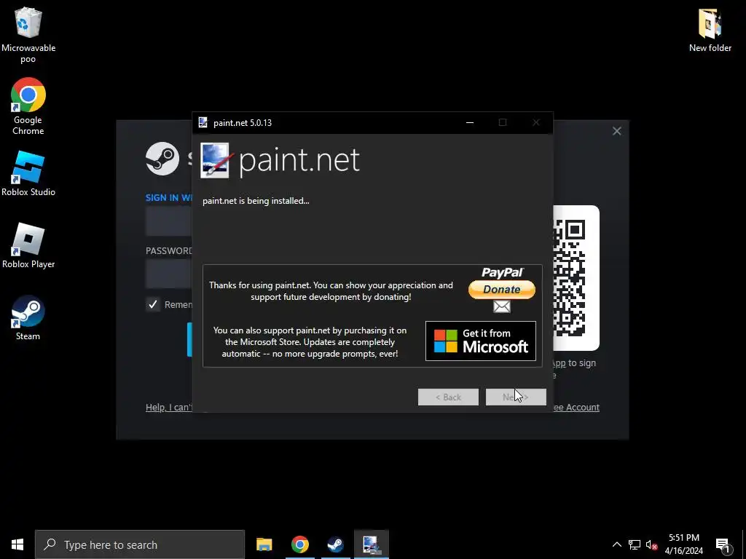The image size is (746, 559).
Task: Switch to Chrome in taskbar
Action: click(299, 544)
